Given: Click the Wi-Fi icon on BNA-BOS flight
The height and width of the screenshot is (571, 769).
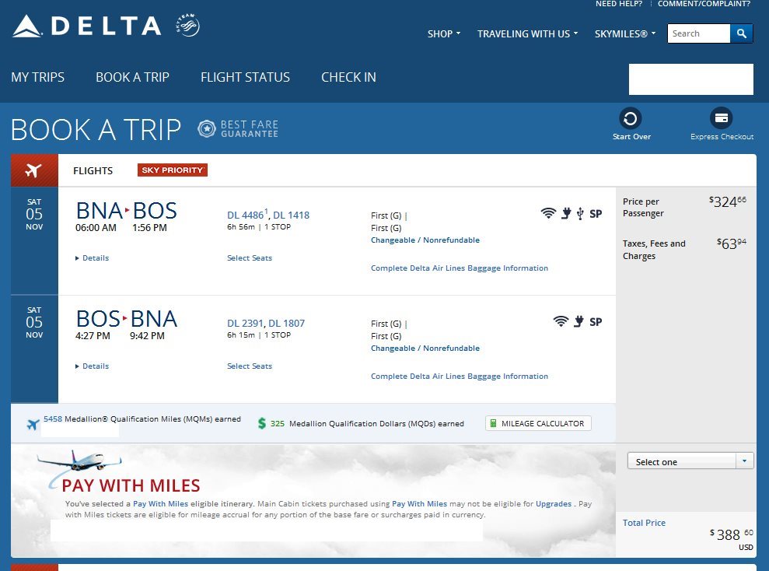Looking at the screenshot, I should coord(549,213).
